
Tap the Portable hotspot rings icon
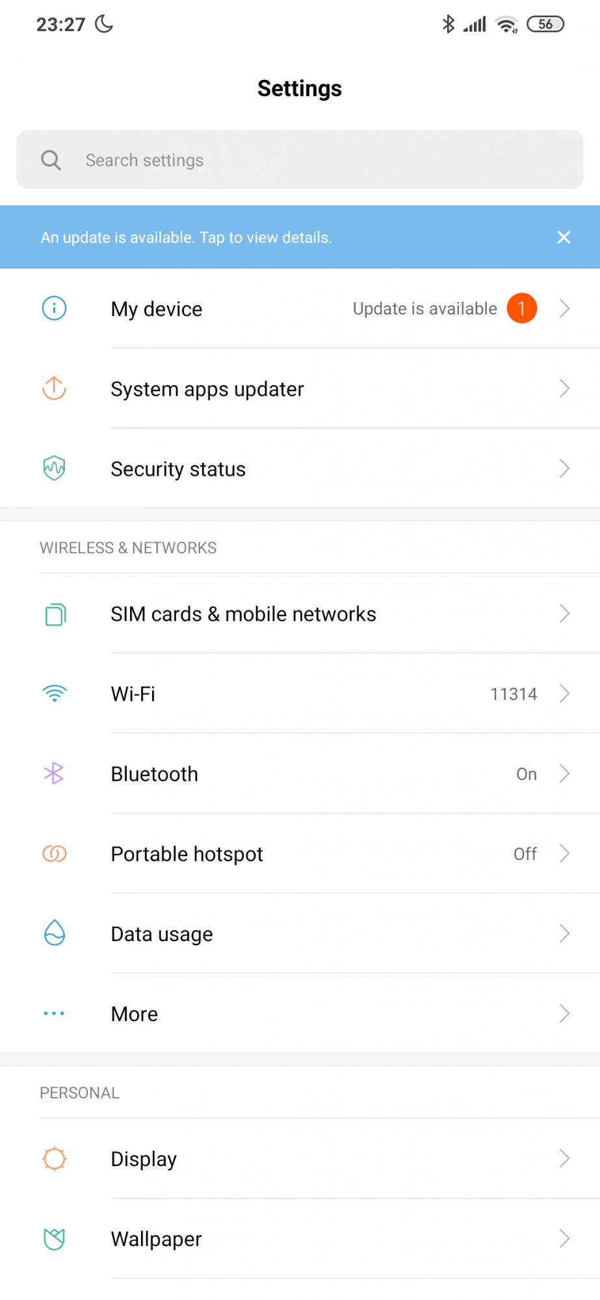coord(54,853)
